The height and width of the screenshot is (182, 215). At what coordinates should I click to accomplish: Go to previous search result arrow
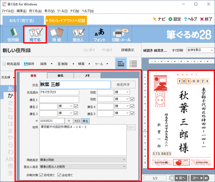[74, 64]
